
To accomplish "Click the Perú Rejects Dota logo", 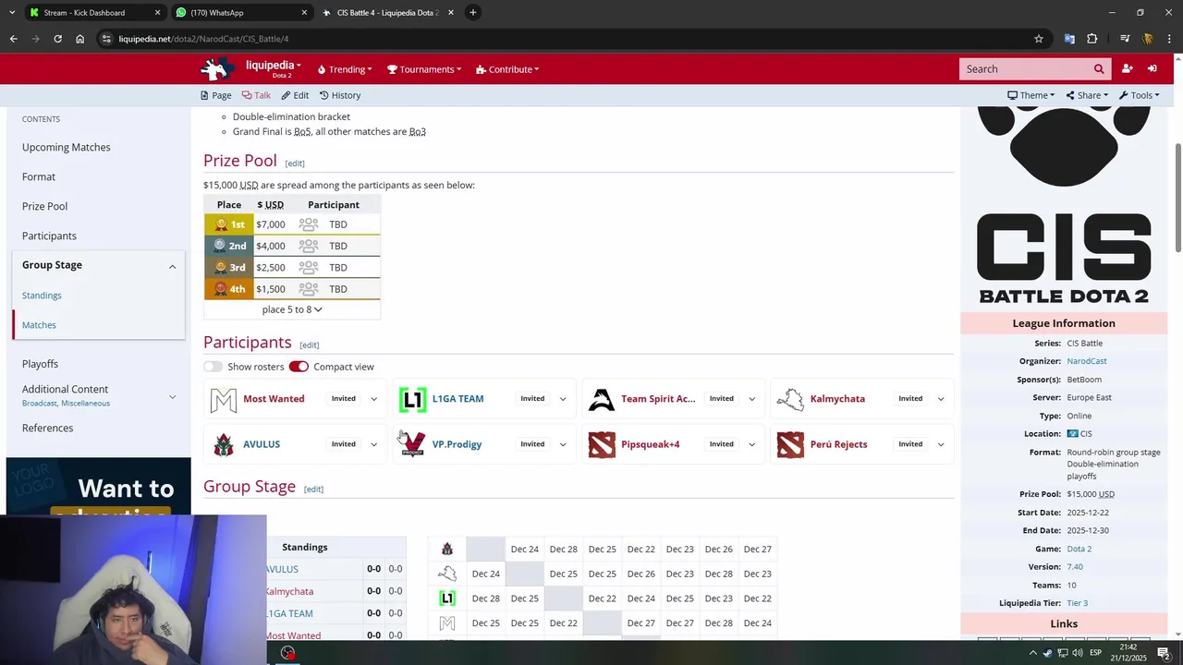I will point(790,444).
